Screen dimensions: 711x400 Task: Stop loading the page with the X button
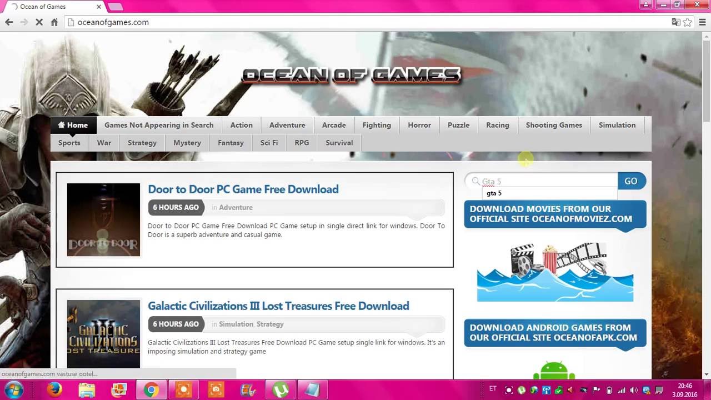tap(39, 22)
